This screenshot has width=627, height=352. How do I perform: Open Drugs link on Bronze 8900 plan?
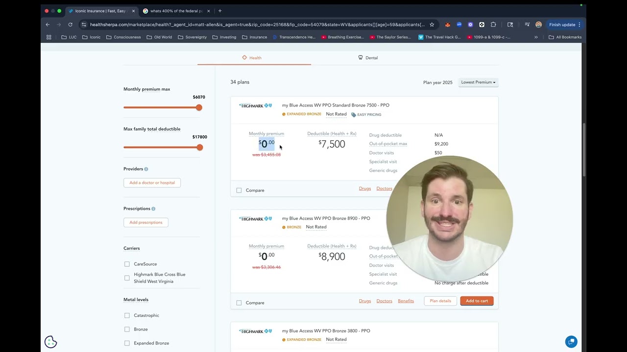pos(365,301)
